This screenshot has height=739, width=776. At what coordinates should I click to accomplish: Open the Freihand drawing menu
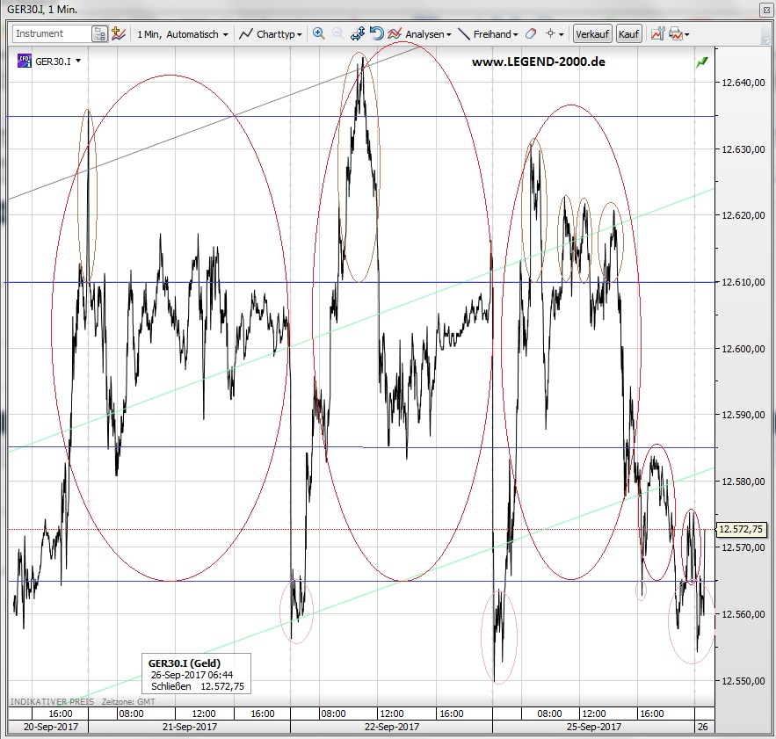click(x=489, y=34)
